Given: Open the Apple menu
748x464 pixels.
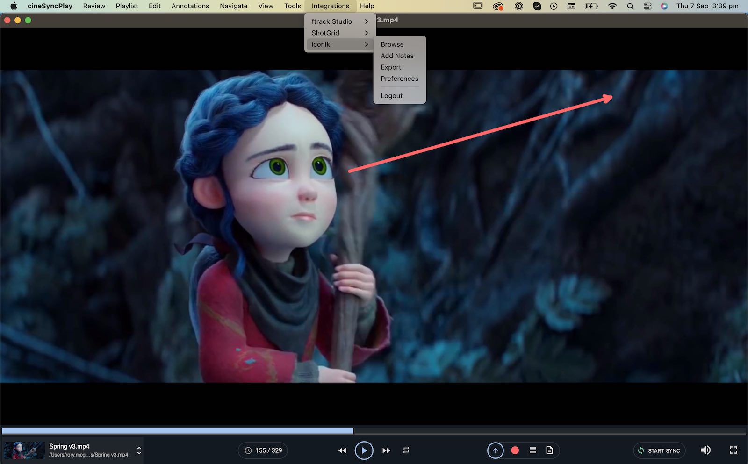Looking at the screenshot, I should tap(14, 6).
